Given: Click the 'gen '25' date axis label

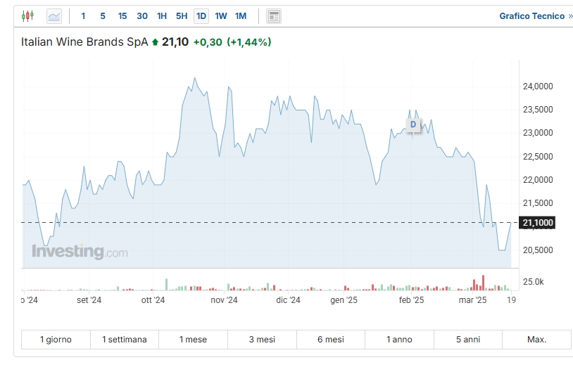Looking at the screenshot, I should 344,300.
